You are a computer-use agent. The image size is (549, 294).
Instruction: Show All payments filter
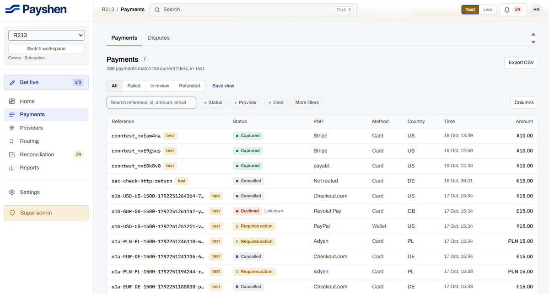click(x=114, y=86)
